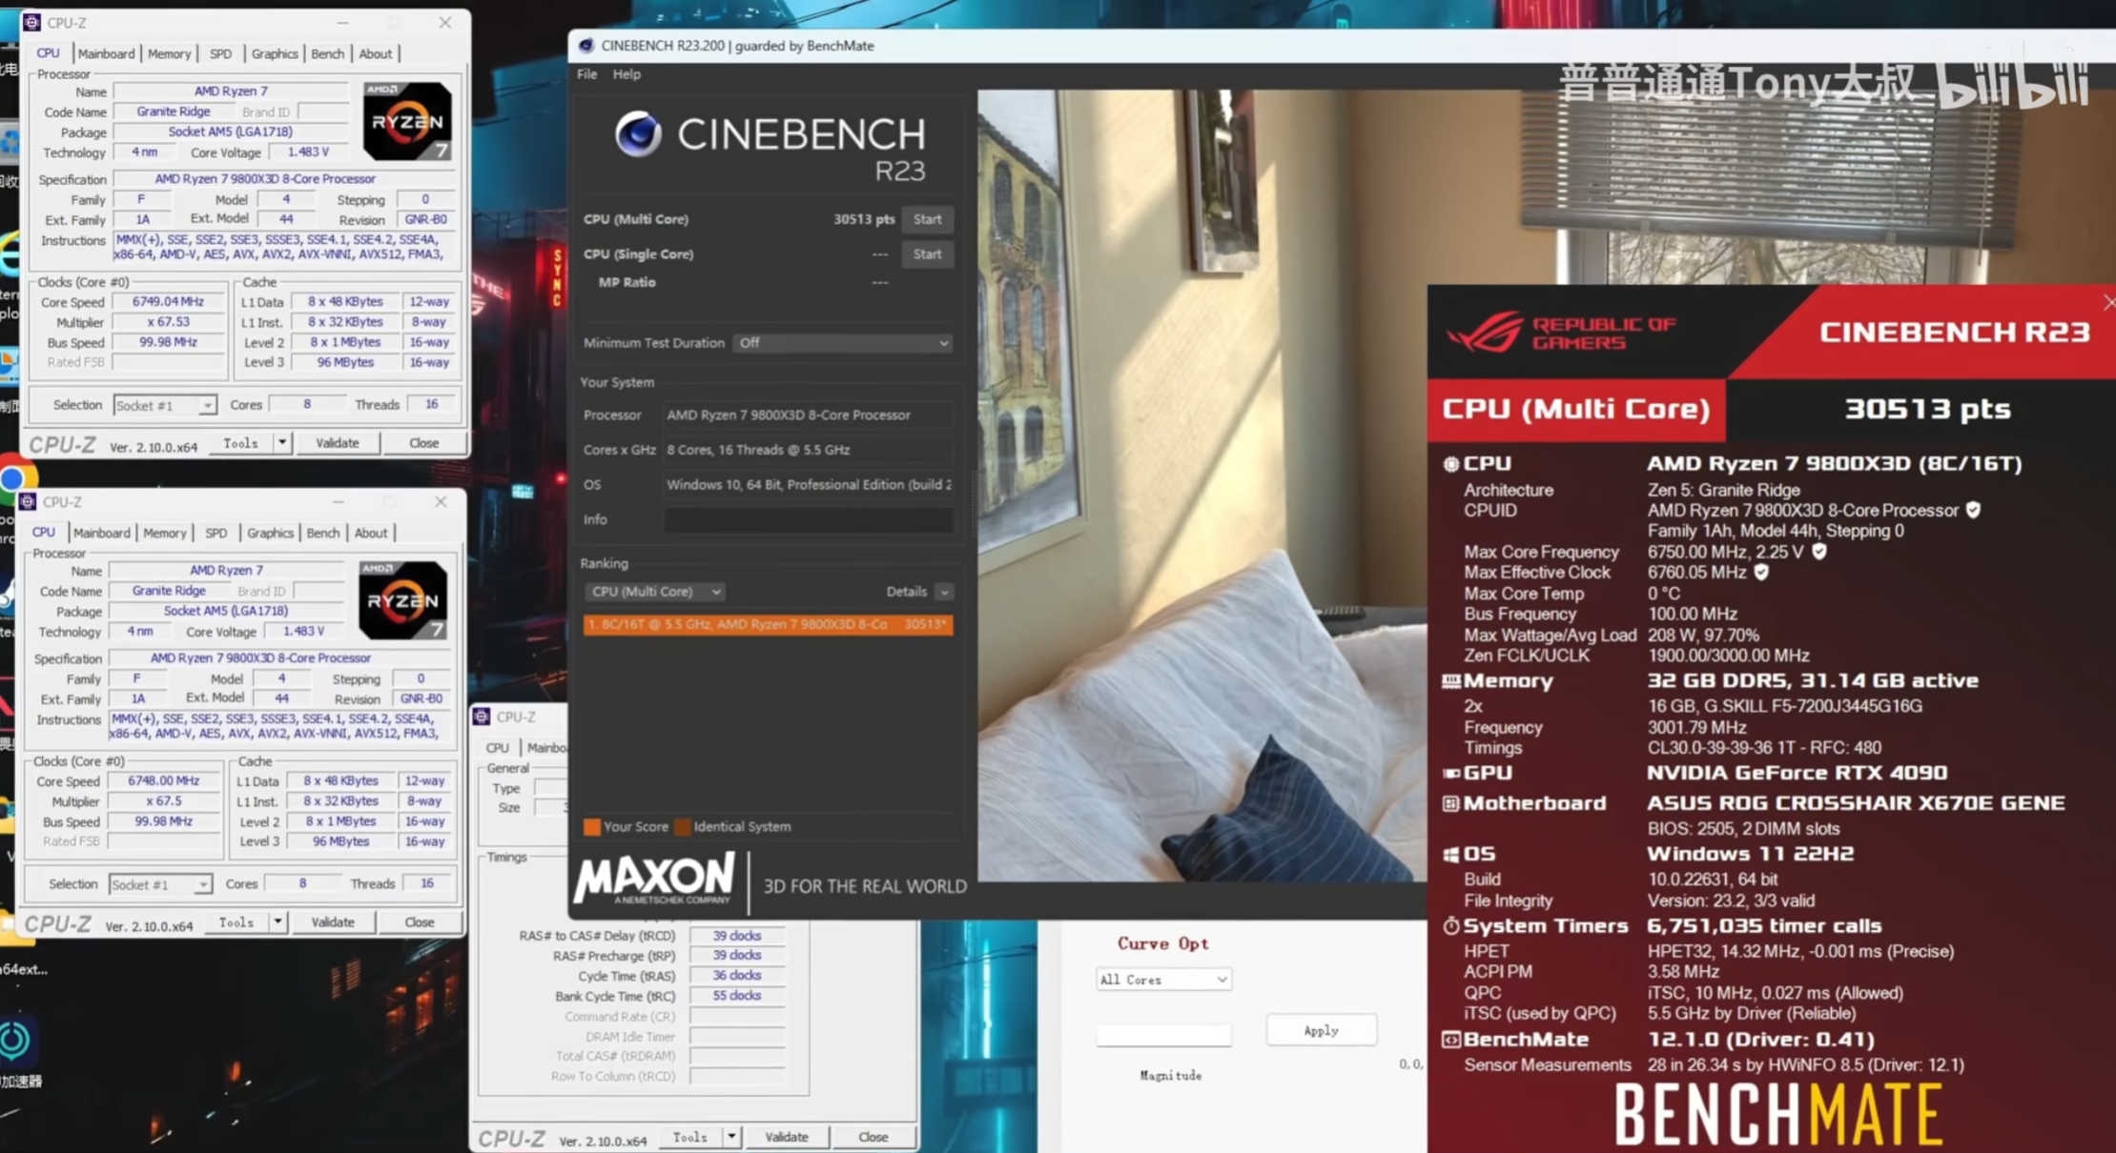Click Validate in lower-left CPU-Z window
The height and width of the screenshot is (1153, 2116).
[x=332, y=922]
